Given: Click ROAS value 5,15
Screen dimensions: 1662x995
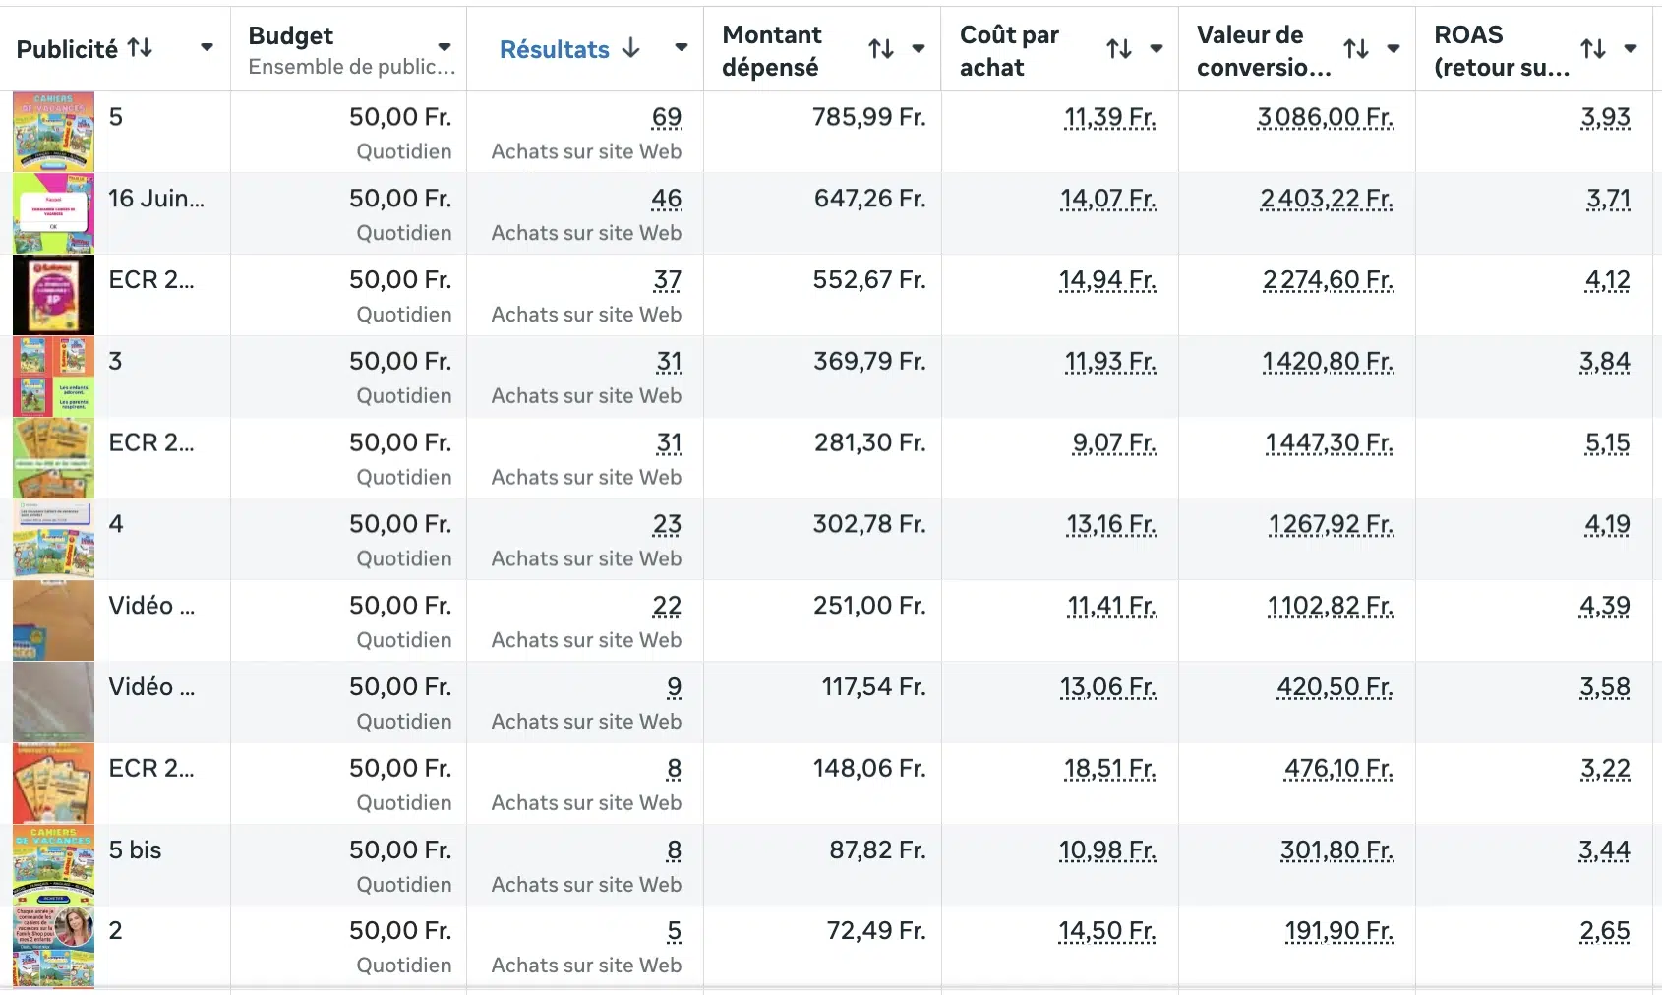Looking at the screenshot, I should 1608,442.
